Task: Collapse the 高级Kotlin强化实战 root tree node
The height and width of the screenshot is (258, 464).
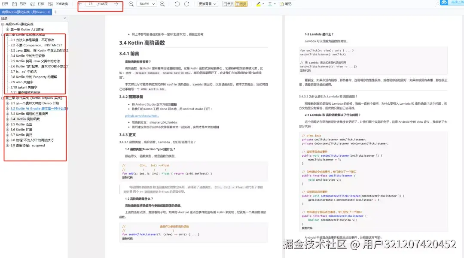Action: pyautogui.click(x=3, y=24)
